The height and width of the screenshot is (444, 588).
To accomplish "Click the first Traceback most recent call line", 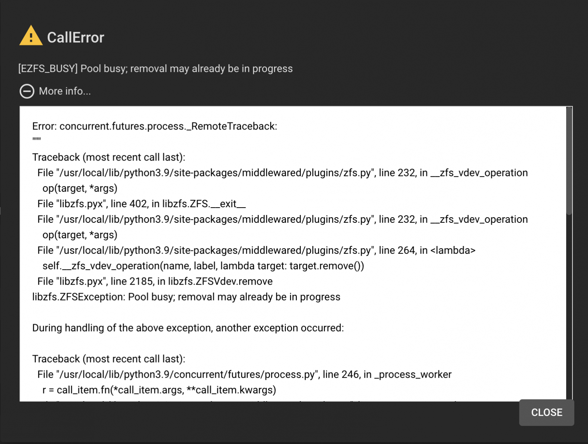I will [x=109, y=157].
